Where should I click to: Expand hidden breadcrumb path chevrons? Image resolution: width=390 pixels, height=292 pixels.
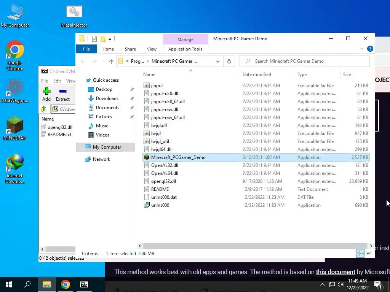pyautogui.click(x=127, y=61)
